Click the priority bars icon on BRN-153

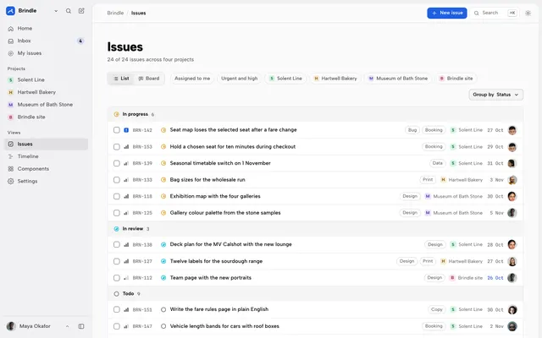click(126, 146)
